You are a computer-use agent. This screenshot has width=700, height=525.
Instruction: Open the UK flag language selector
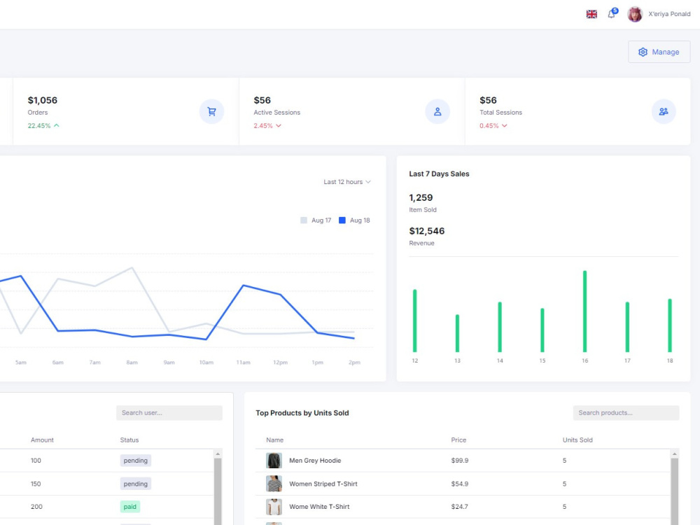[591, 14]
